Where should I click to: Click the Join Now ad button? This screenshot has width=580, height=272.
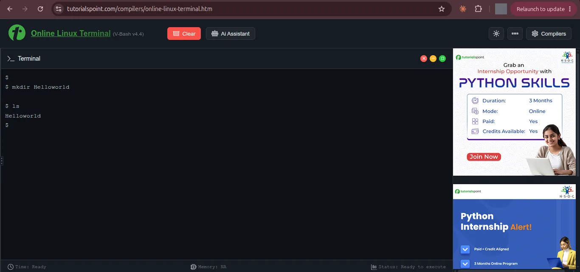[x=484, y=157]
